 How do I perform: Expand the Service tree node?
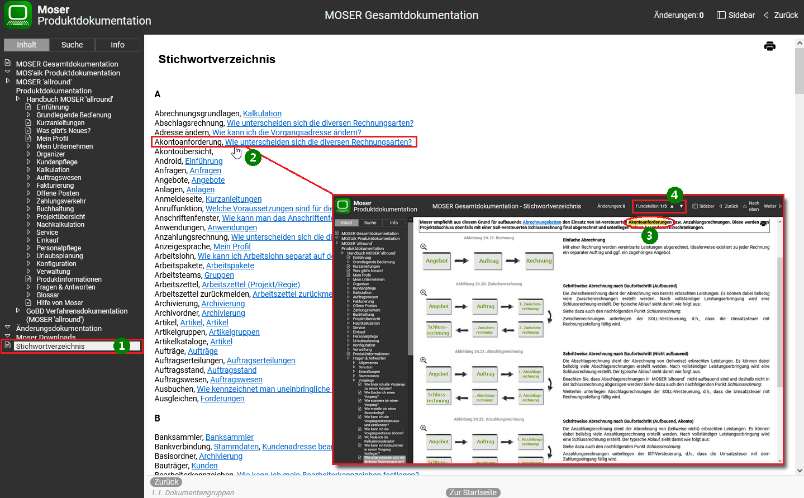(x=28, y=232)
